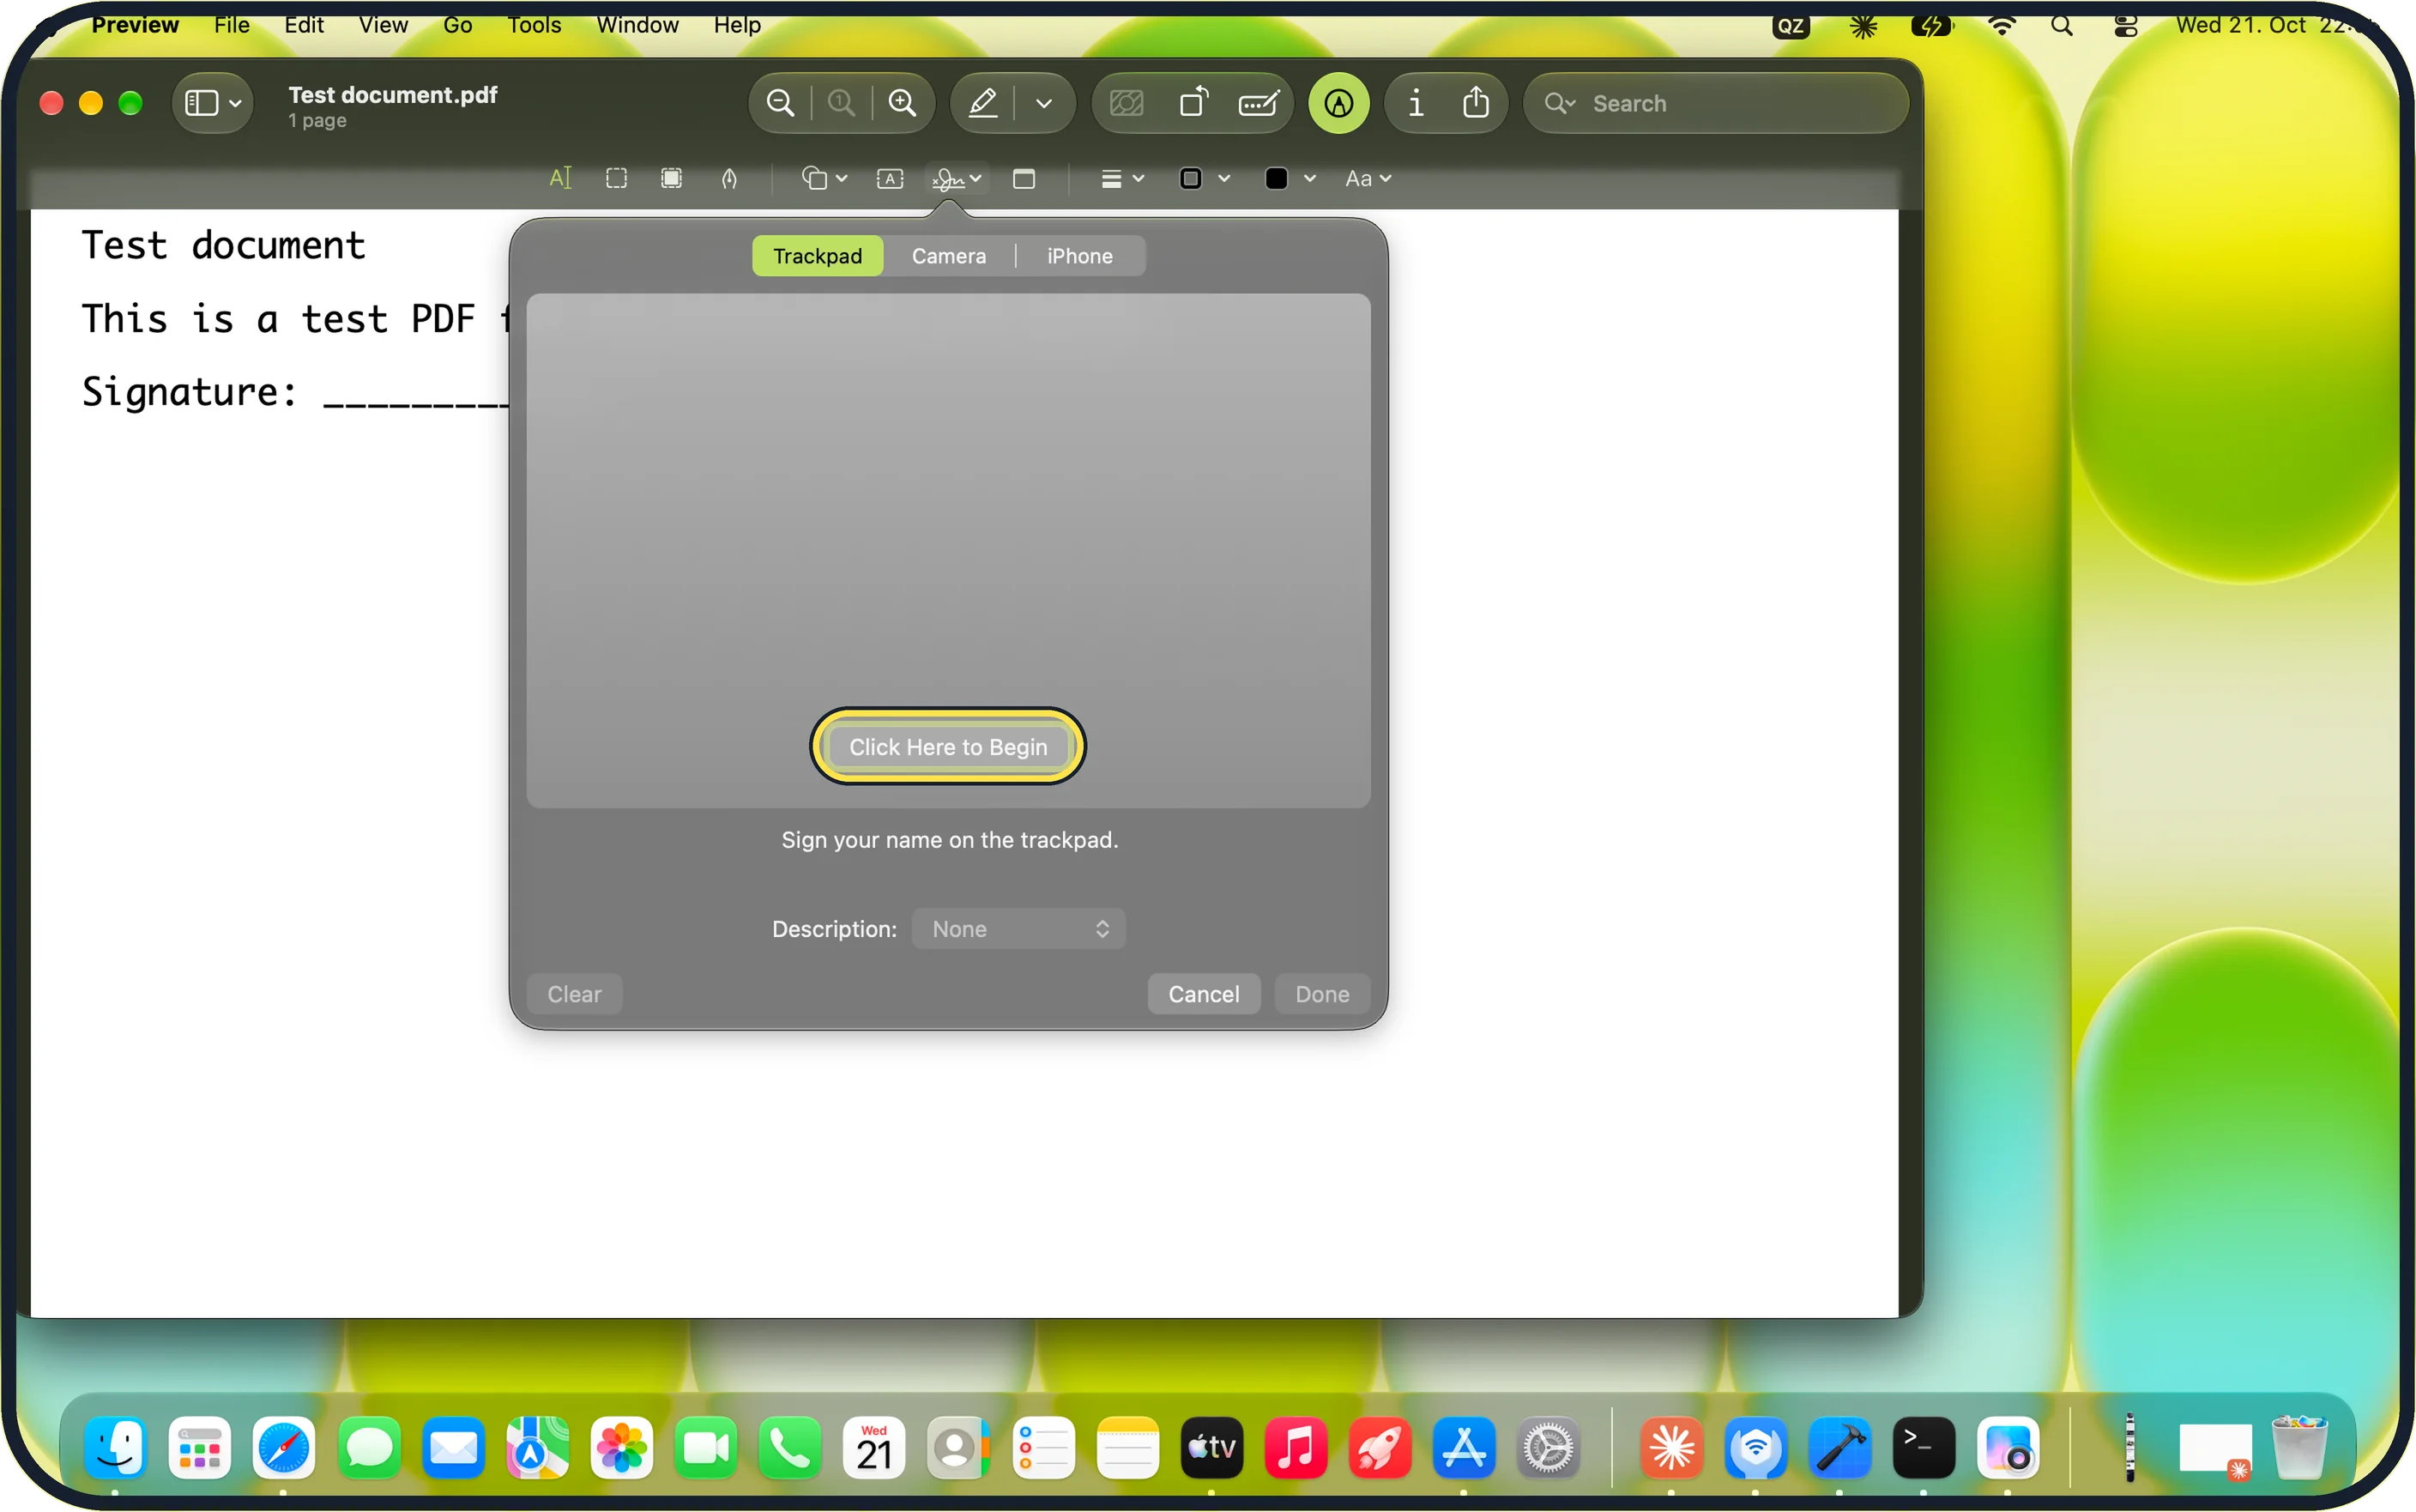Select the Trackpad tab
This screenshot has width=2416, height=1512.
coord(817,256)
